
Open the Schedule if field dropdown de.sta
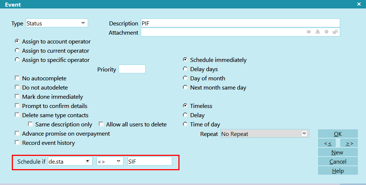point(70,161)
